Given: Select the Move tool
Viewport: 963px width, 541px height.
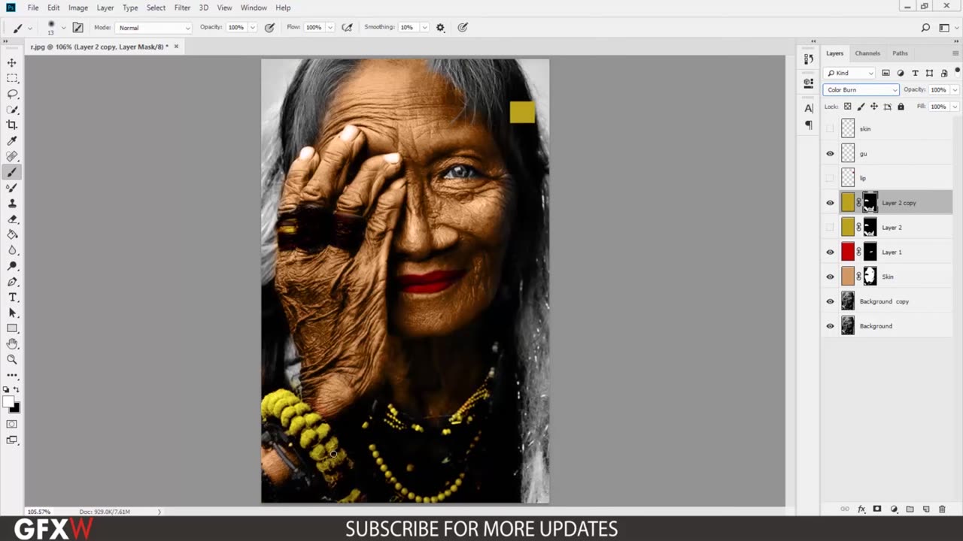Looking at the screenshot, I should pyautogui.click(x=12, y=62).
